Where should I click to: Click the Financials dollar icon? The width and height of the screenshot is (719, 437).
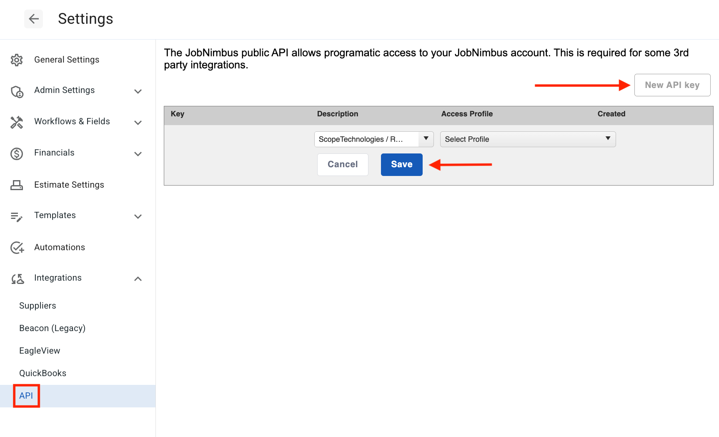coord(17,153)
